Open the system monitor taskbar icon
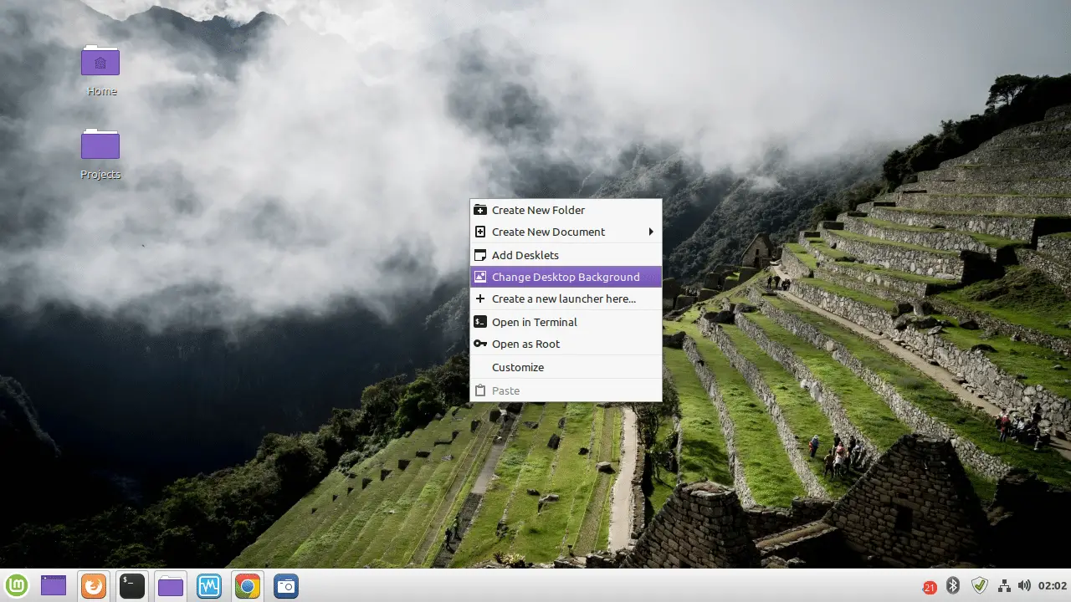Image resolution: width=1071 pixels, height=602 pixels. (x=208, y=585)
